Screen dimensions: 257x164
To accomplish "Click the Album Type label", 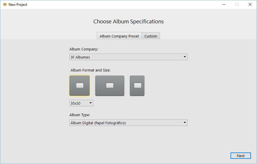I will pos(80,115).
